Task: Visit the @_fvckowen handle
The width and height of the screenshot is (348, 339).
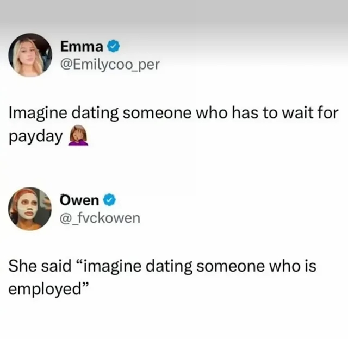Action: 100,218
